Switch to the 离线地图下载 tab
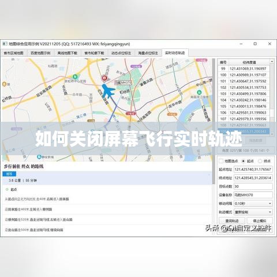This screenshot has height=277, width=277. coord(68,53)
